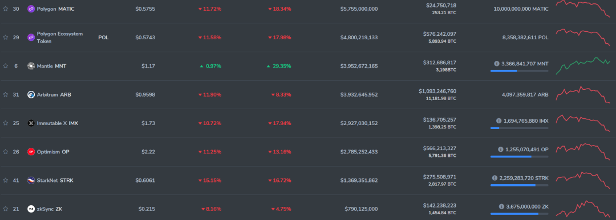The width and height of the screenshot is (616, 220).
Task: Toggle StarkNet STRK watchlist star
Action: (x=6, y=180)
